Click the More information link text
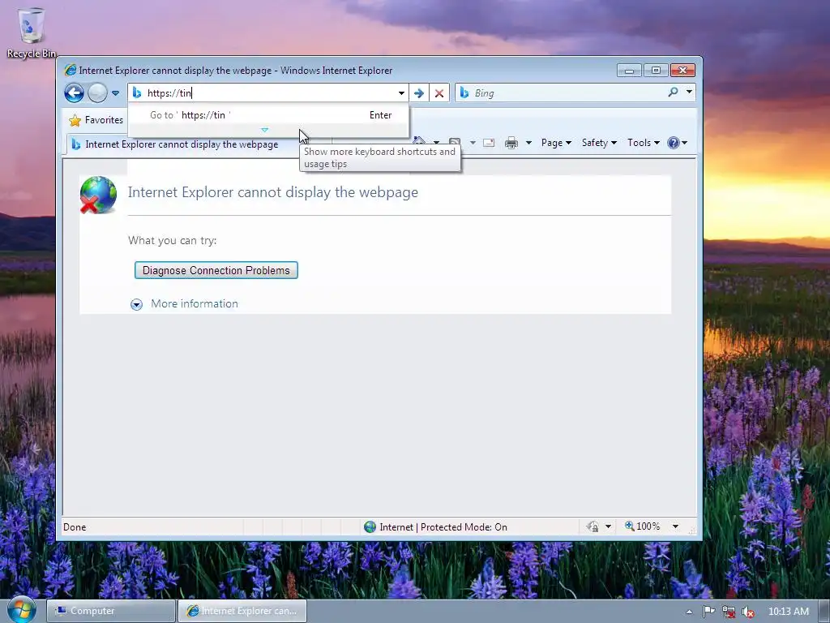 click(195, 303)
